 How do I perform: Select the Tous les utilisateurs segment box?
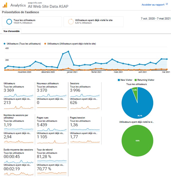click(32, 21)
